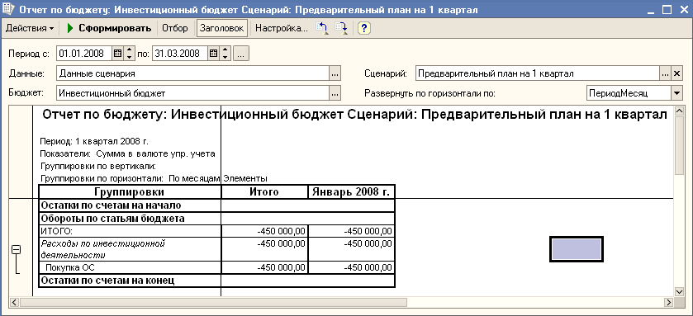The image size is (693, 316).
Task: Click stepper arrows of start date
Action: pos(129,54)
